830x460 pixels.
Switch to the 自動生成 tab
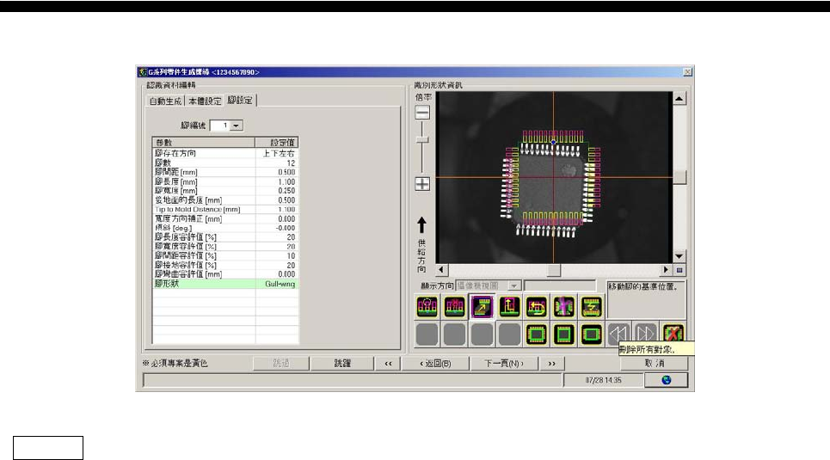[166, 101]
